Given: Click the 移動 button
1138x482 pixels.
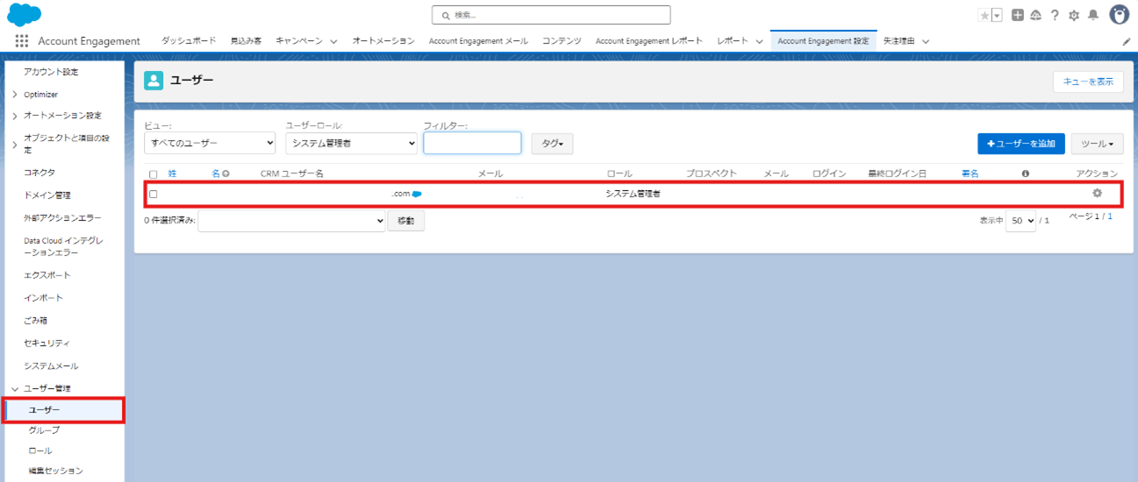Looking at the screenshot, I should click(x=406, y=221).
